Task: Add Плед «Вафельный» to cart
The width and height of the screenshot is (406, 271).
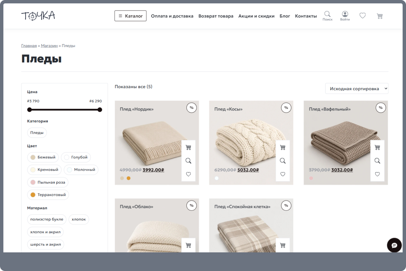Action: (377, 147)
